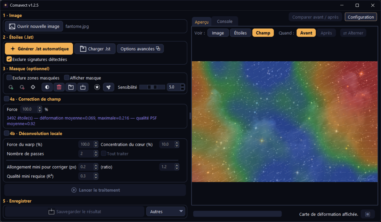The image size is (381, 222).
Task: Delete the mask with the red trash icon
Action: tap(59, 87)
